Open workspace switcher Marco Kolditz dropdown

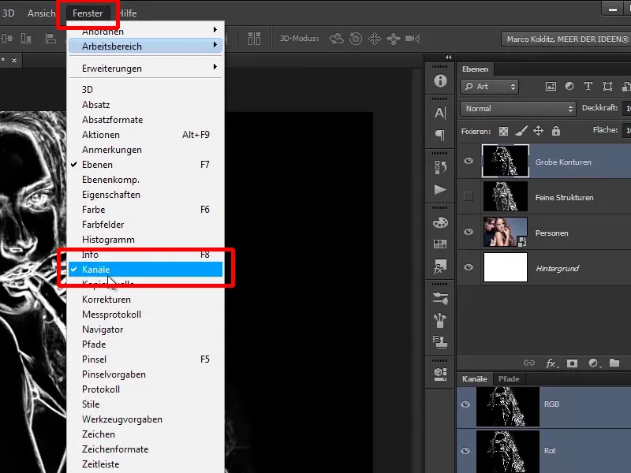point(566,39)
